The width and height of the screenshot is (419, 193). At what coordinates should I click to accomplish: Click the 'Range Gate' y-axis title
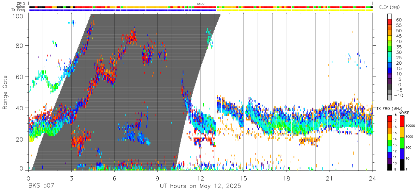pyautogui.click(x=5, y=93)
